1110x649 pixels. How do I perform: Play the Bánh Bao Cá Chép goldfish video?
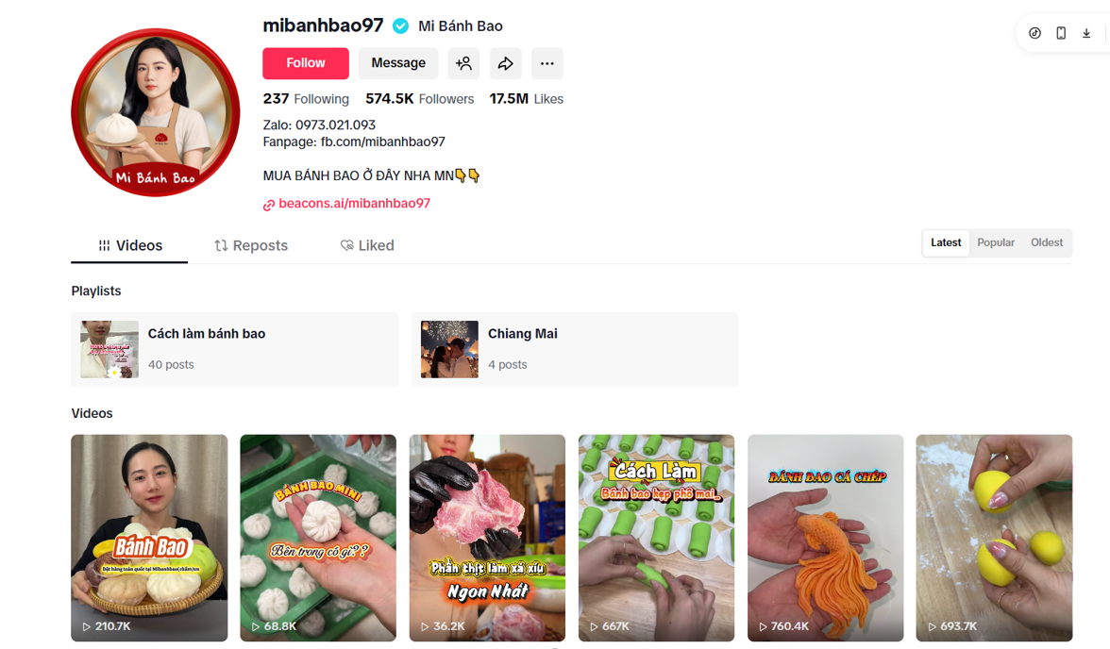pyautogui.click(x=825, y=538)
